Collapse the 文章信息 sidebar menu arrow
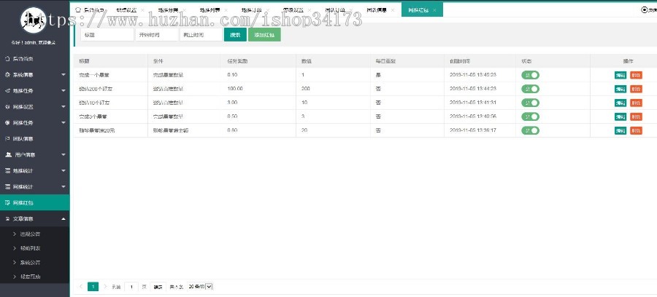The height and width of the screenshot is (297, 657). 64,218
